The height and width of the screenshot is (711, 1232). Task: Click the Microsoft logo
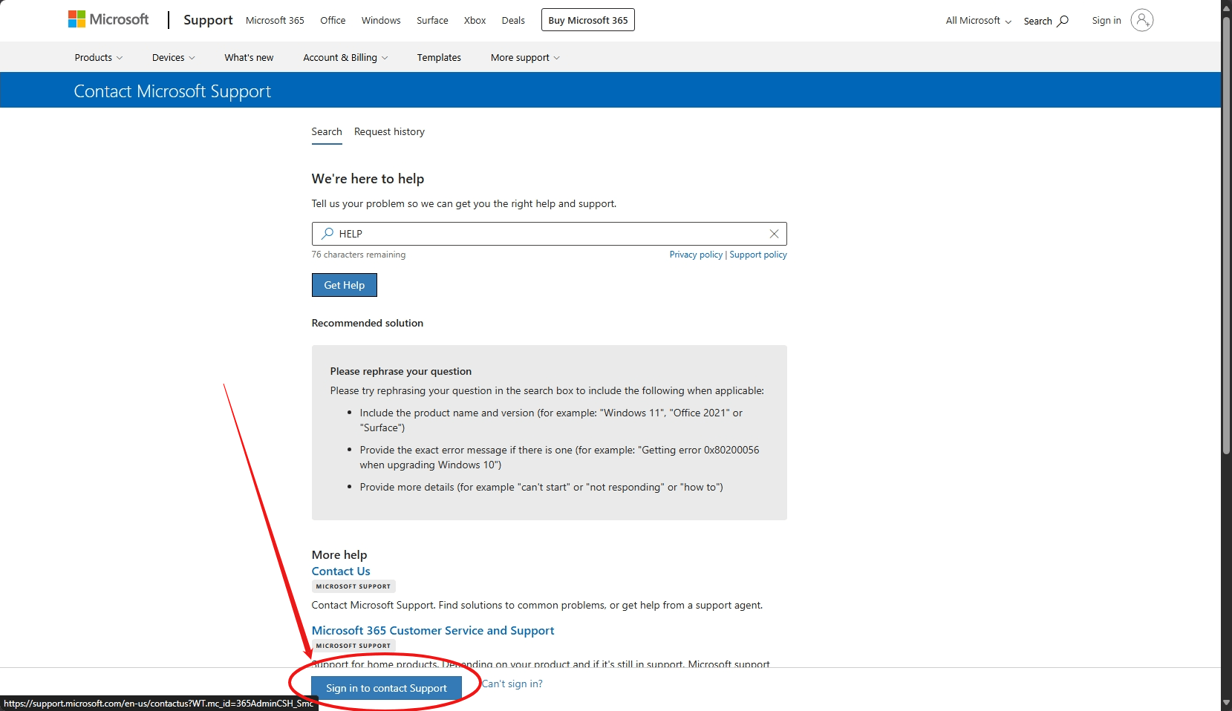[108, 20]
